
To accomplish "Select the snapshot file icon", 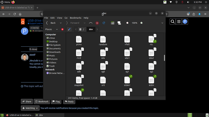I will 79,81.
